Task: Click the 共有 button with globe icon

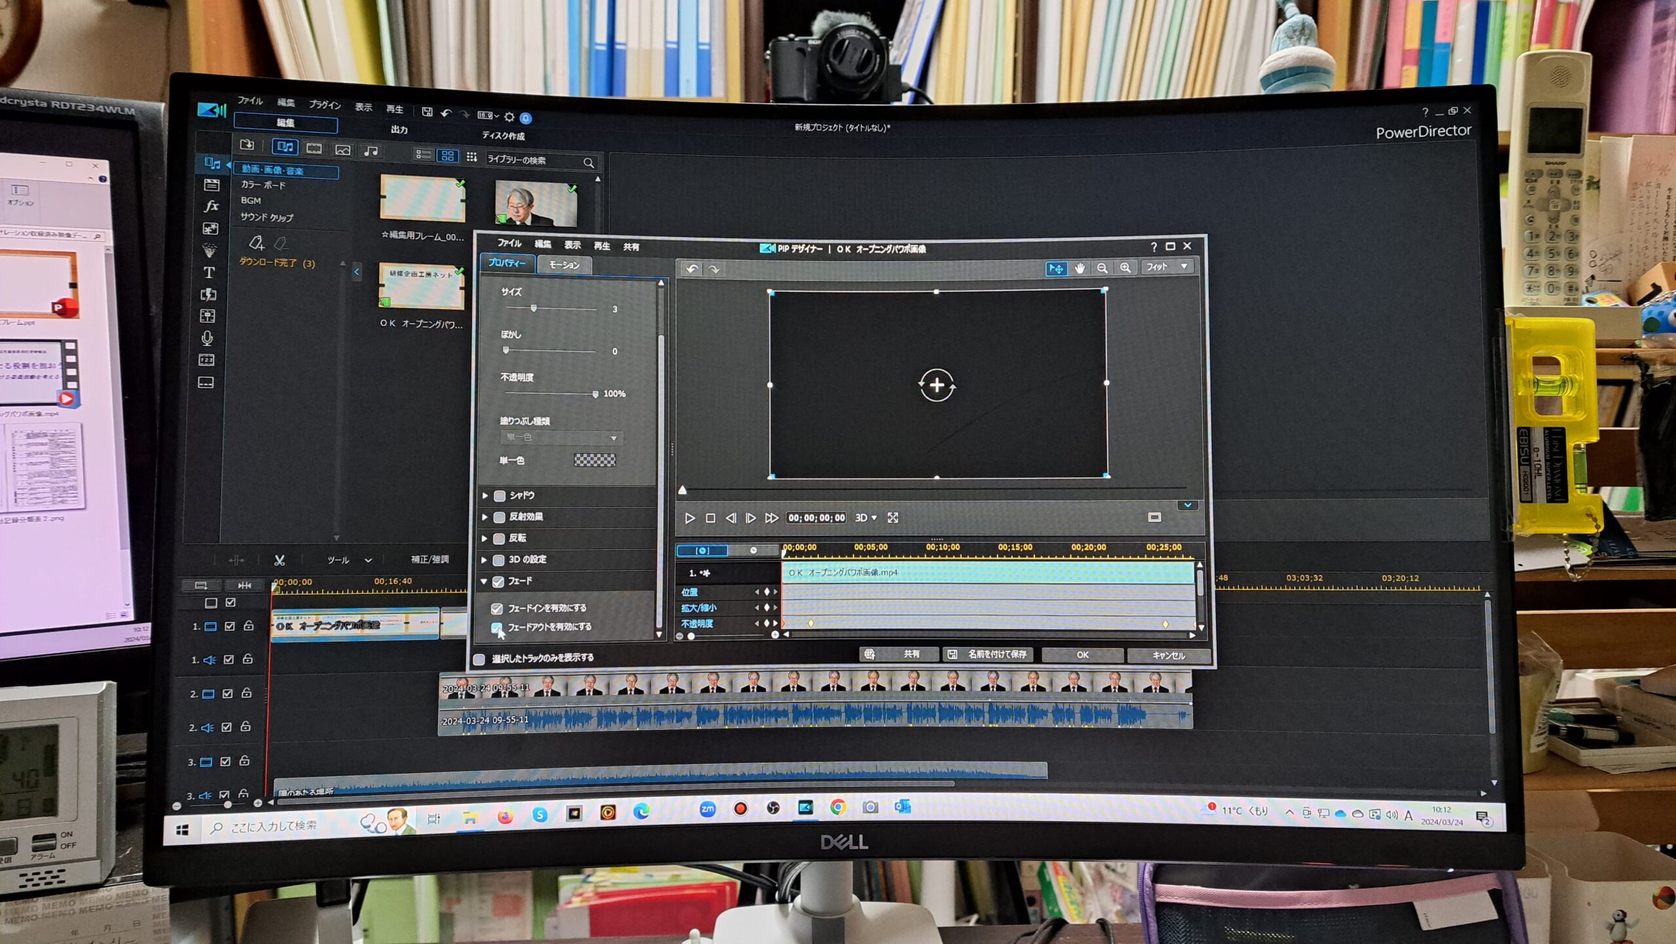Action: click(898, 654)
